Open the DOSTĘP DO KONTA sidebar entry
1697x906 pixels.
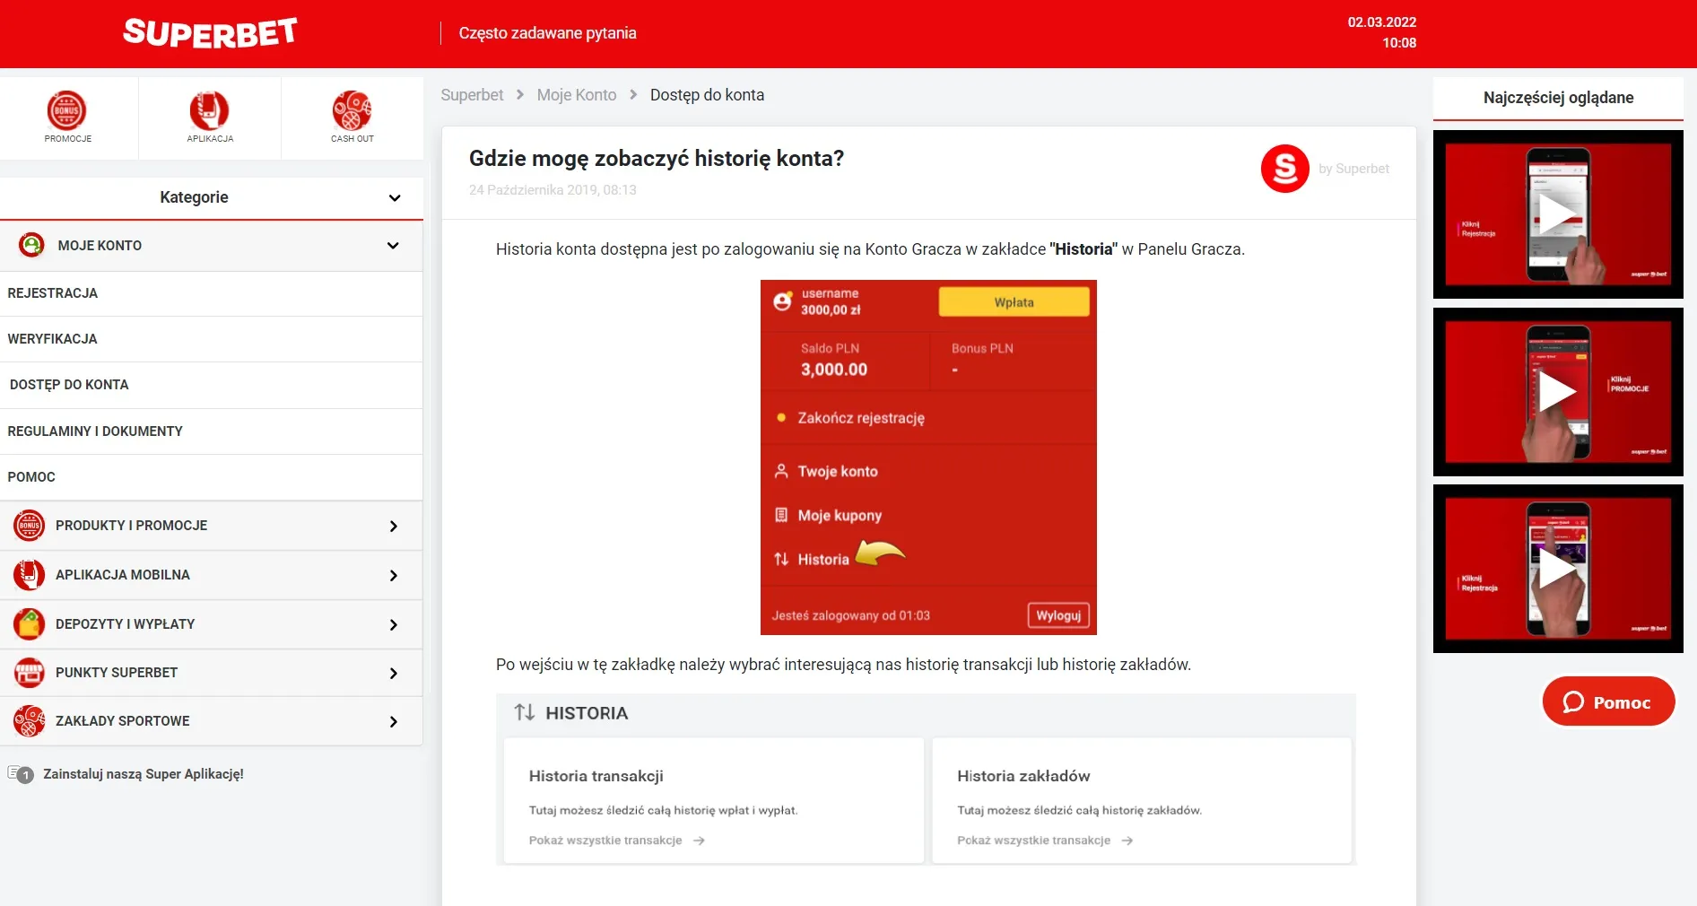click(68, 385)
